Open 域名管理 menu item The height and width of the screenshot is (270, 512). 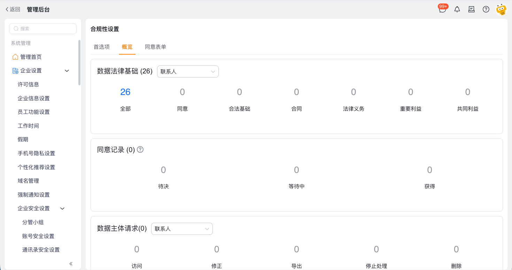pyautogui.click(x=28, y=181)
